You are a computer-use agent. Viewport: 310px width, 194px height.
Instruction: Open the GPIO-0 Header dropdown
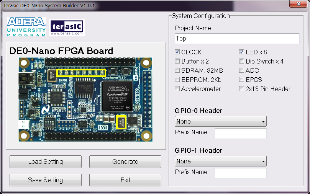coord(221,122)
